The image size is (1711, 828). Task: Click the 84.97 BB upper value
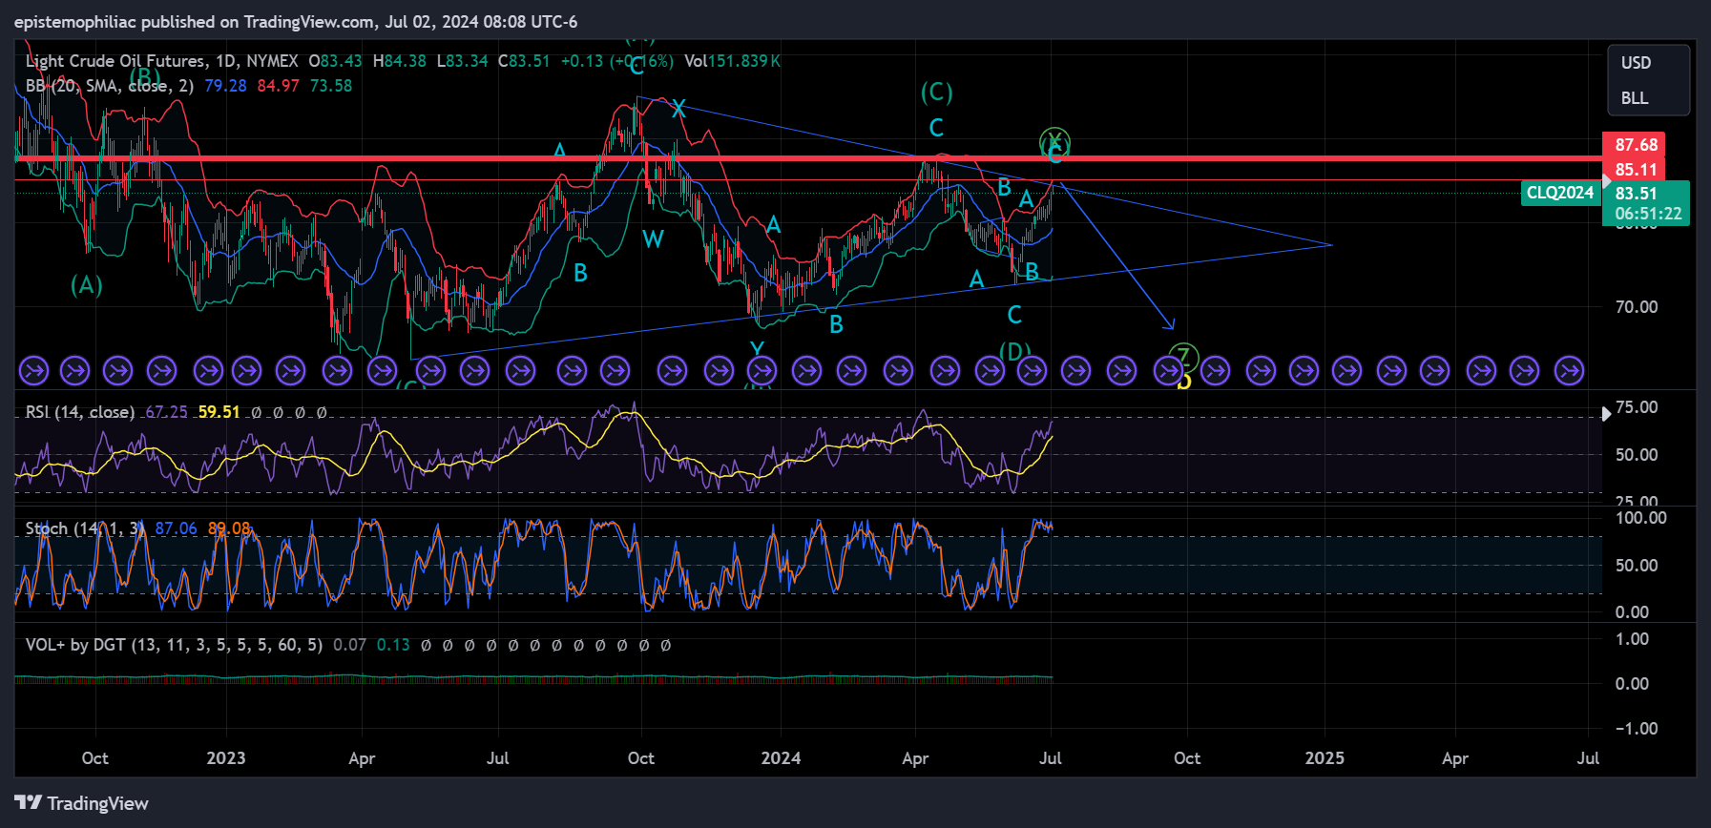tap(278, 86)
